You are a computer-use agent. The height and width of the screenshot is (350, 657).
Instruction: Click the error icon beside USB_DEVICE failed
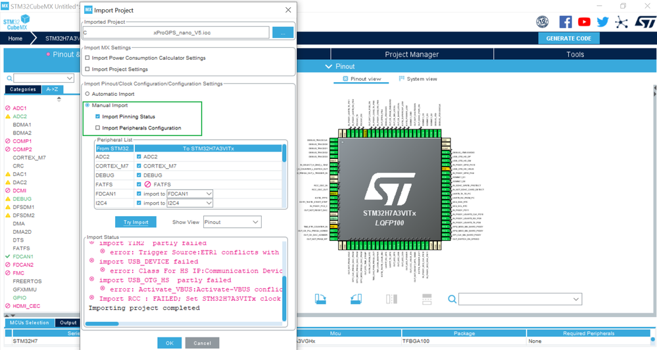pos(92,260)
